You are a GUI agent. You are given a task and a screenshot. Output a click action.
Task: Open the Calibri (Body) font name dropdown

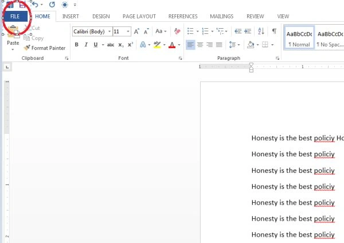(110, 32)
